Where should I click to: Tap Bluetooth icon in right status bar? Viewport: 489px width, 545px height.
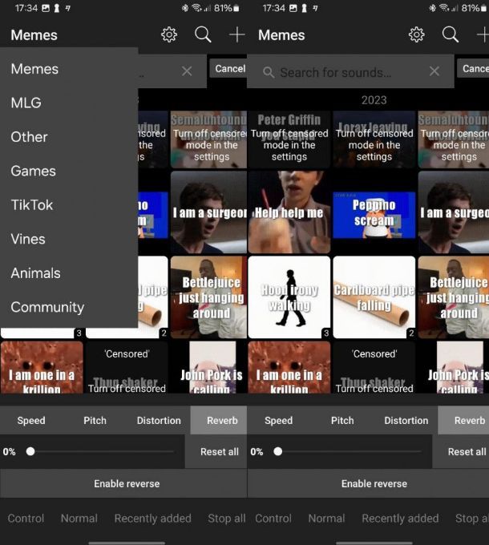pyautogui.click(x=432, y=8)
